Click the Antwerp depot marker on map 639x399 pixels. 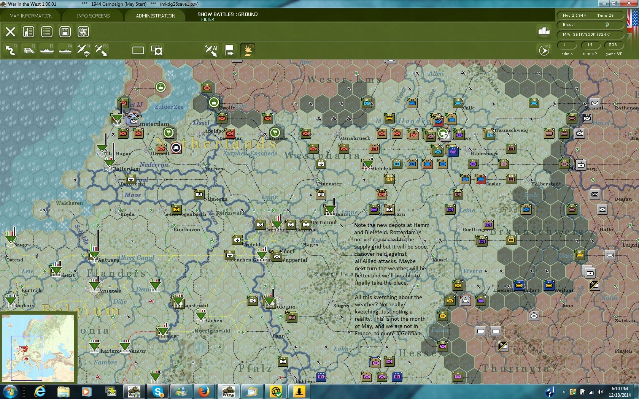(94, 254)
